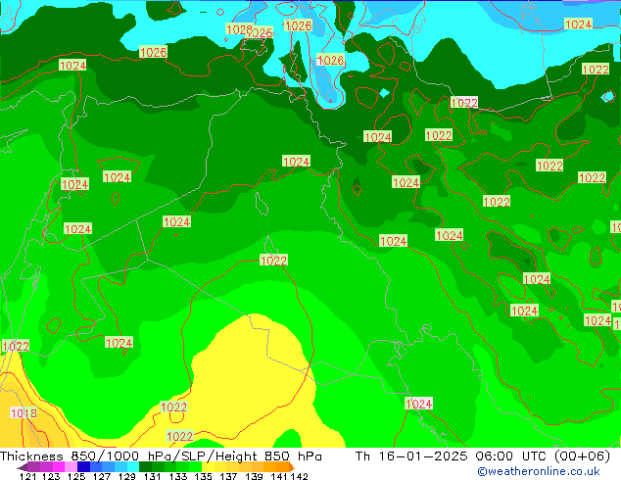Open the weatheronline.co.uk copyright link
621x480 pixels.
(x=539, y=471)
